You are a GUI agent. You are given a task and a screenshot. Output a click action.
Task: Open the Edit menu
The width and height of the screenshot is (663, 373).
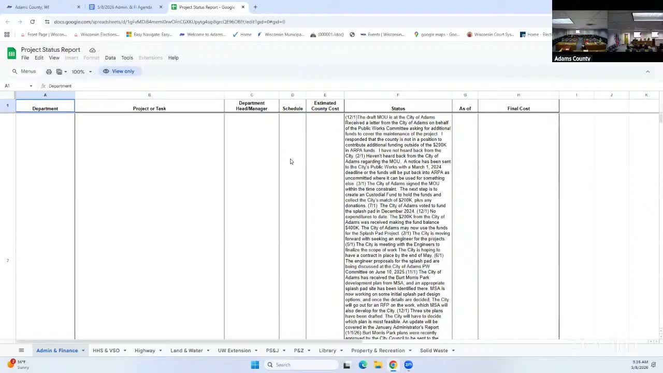[x=39, y=58]
